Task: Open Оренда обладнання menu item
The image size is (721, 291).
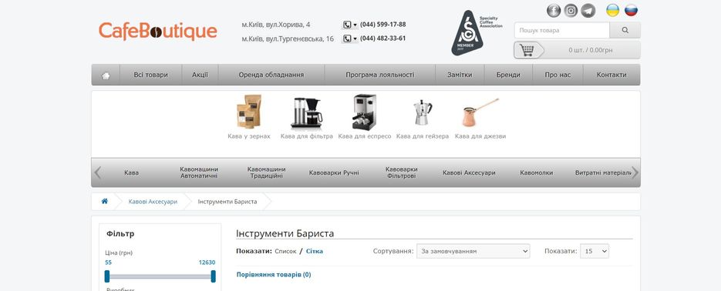Action: [x=271, y=75]
